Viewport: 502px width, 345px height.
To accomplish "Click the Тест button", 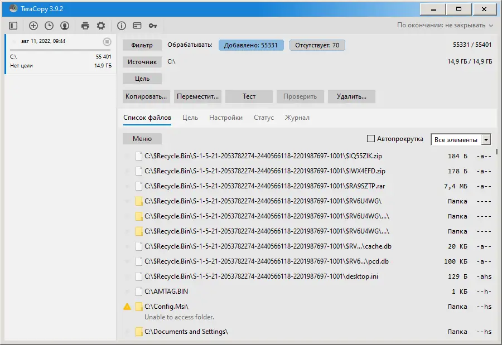I will coord(249,96).
